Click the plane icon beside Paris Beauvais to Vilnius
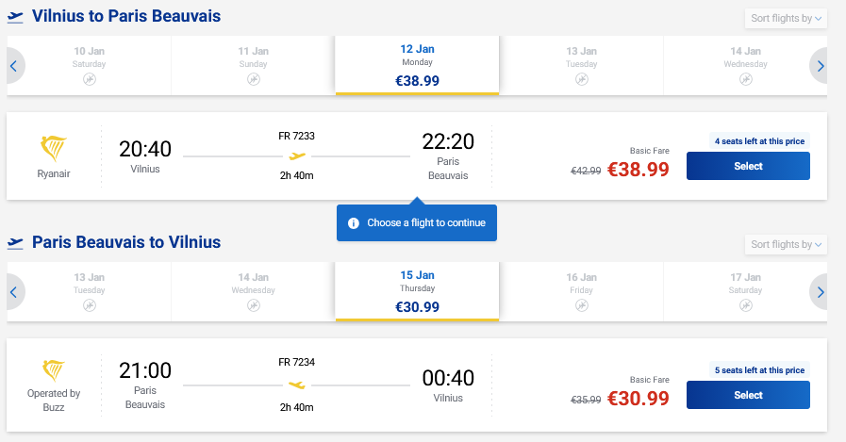This screenshot has width=846, height=442. (x=15, y=243)
